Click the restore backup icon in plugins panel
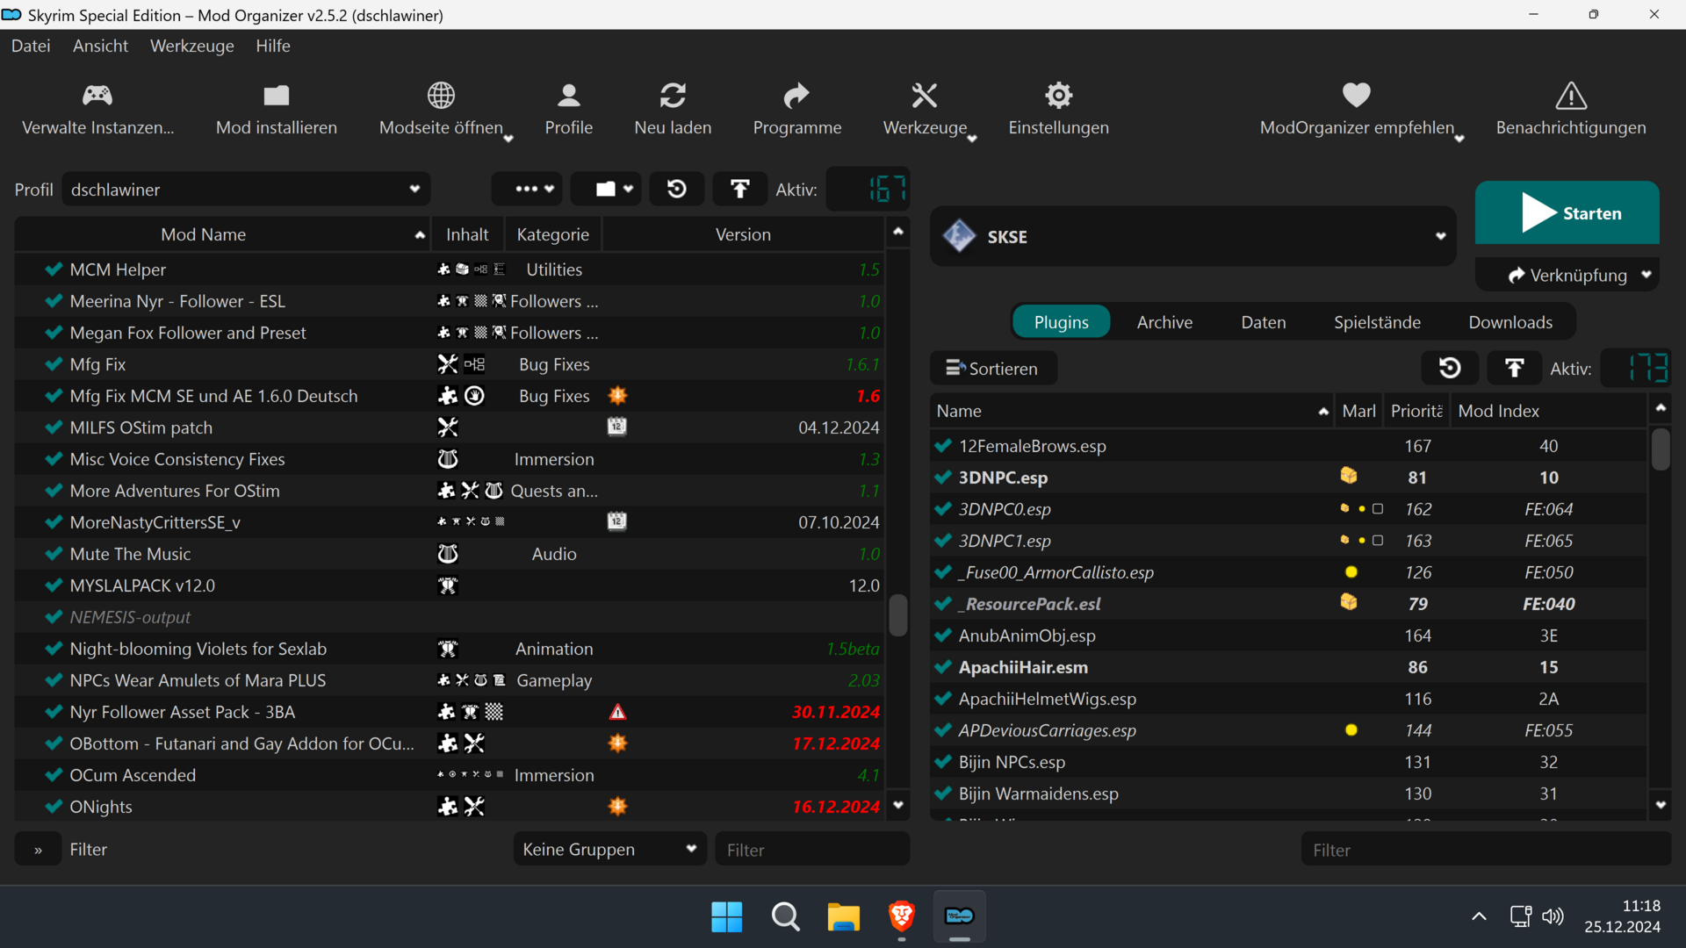The image size is (1686, 948). point(1450,368)
